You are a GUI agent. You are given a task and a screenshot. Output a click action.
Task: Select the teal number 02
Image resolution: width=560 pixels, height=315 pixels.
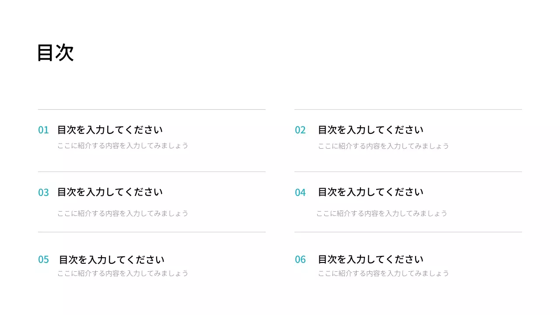(300, 130)
